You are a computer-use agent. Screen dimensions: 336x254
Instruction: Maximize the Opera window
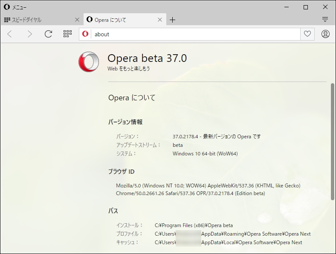[x=306, y=7]
